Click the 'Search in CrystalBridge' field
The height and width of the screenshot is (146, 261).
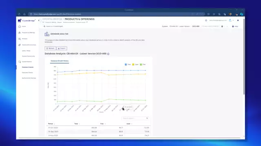(x=55, y=26)
